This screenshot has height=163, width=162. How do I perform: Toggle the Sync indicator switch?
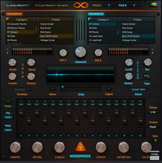(156, 140)
